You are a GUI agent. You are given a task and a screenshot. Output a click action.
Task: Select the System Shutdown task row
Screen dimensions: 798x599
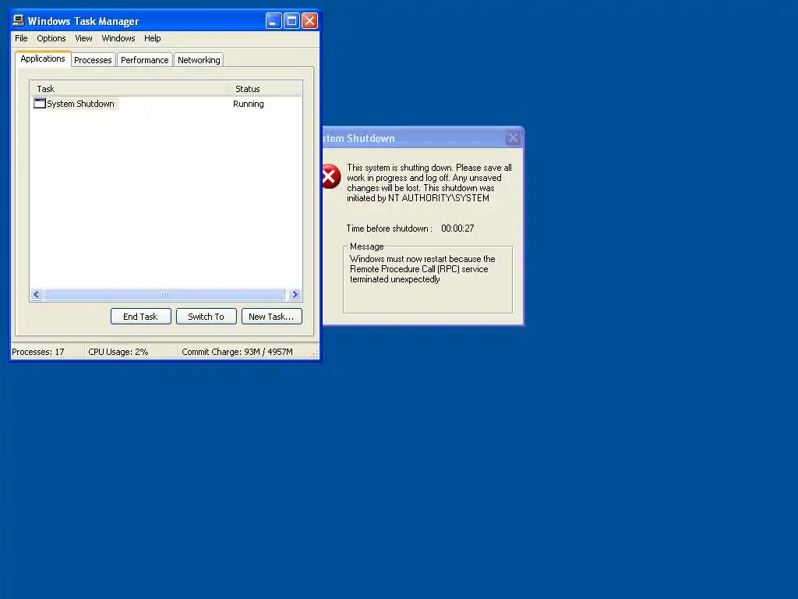point(166,104)
